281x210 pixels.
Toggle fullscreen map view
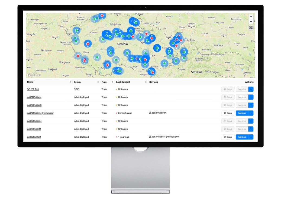click(x=251, y=28)
